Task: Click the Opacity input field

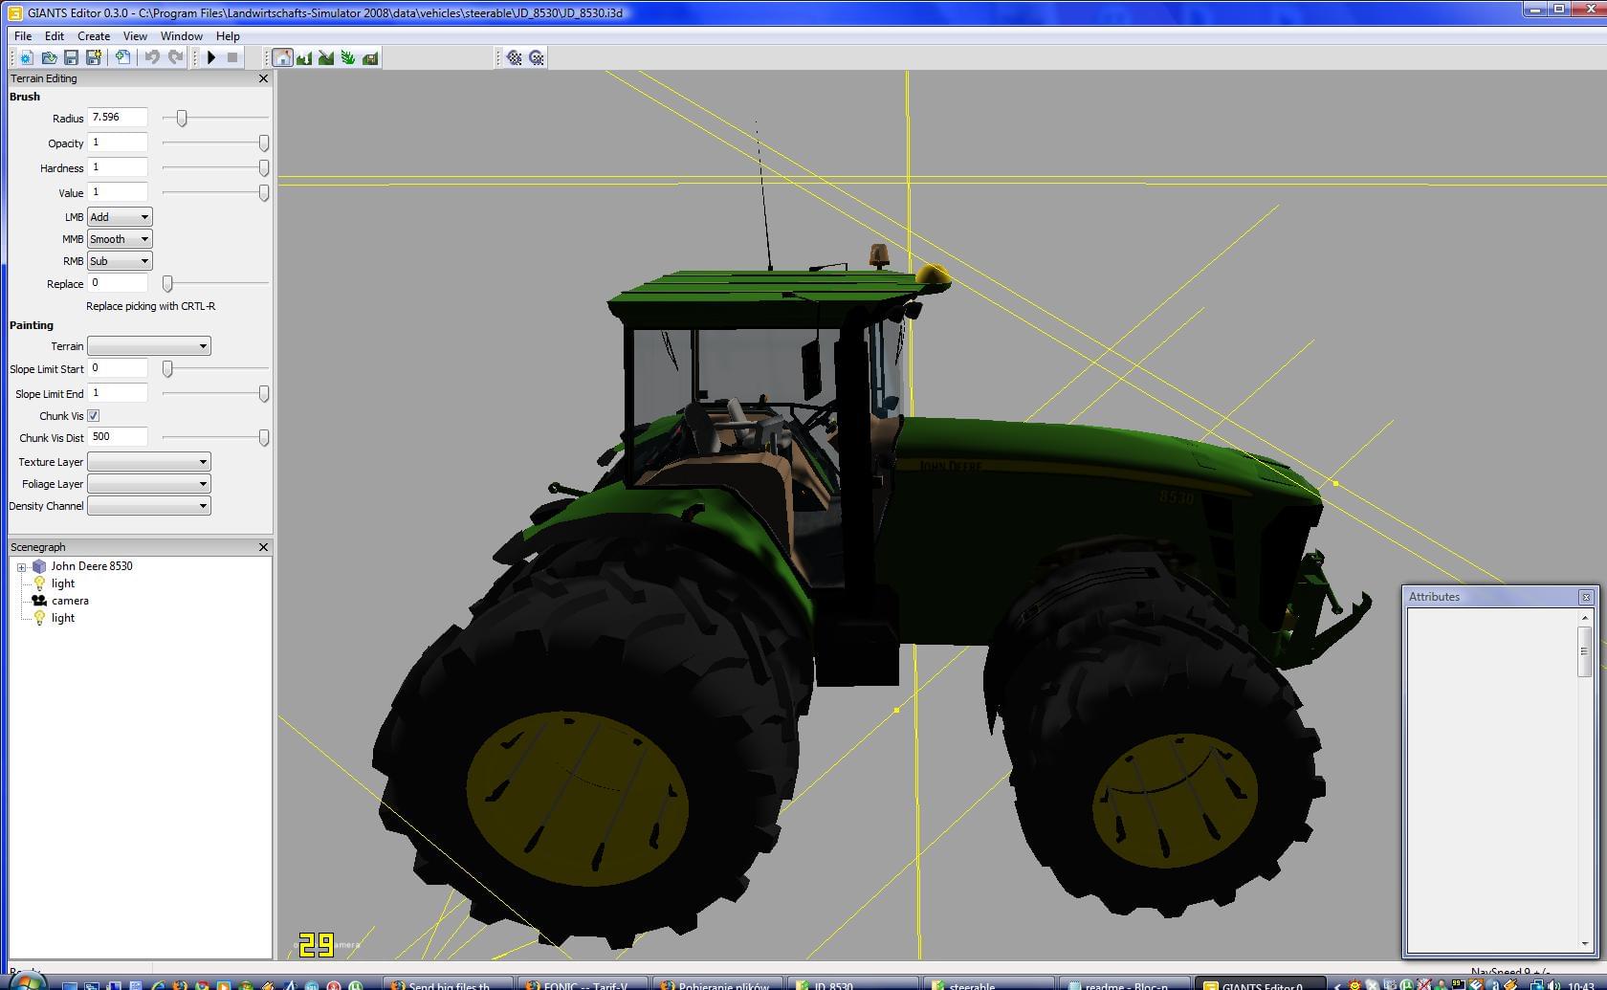Action: tap(118, 143)
